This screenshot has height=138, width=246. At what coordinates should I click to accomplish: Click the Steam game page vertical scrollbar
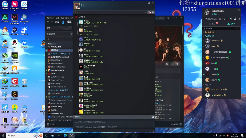tap(183, 30)
